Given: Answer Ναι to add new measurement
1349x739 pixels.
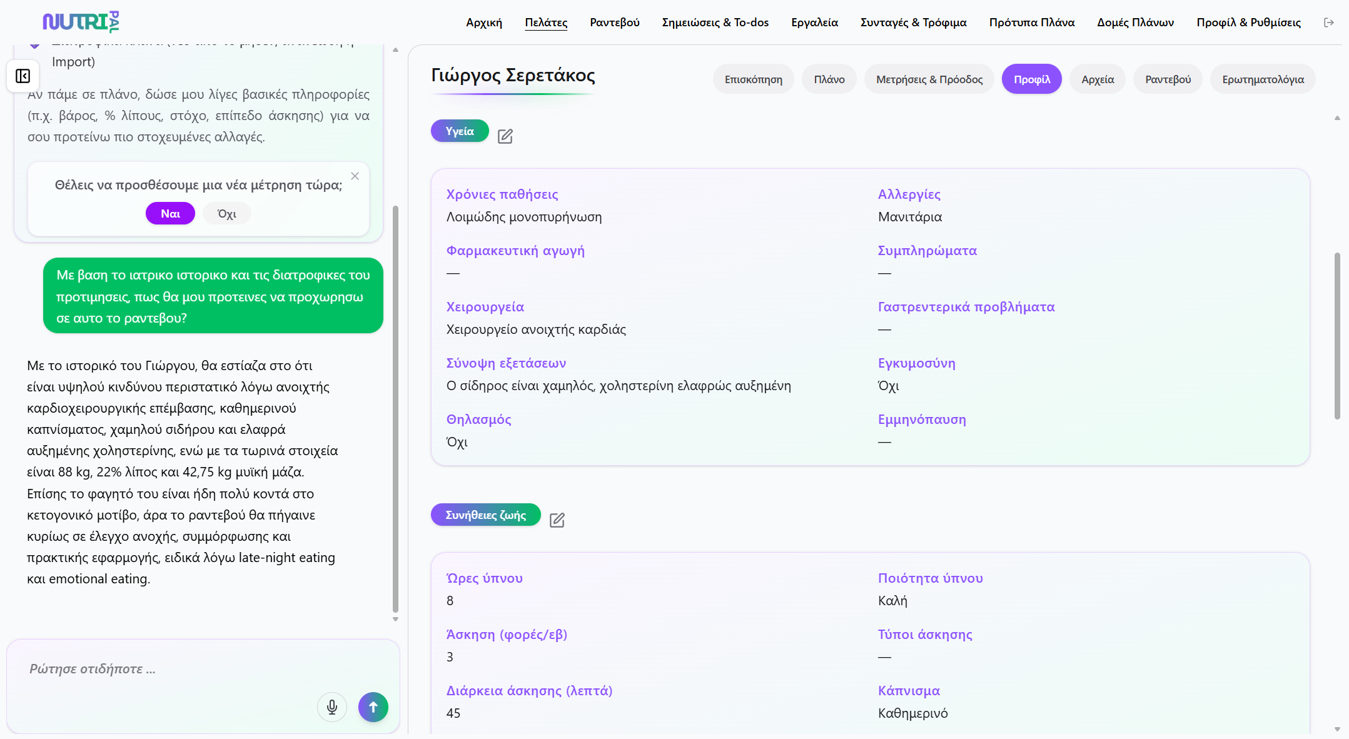Looking at the screenshot, I should click(x=170, y=214).
